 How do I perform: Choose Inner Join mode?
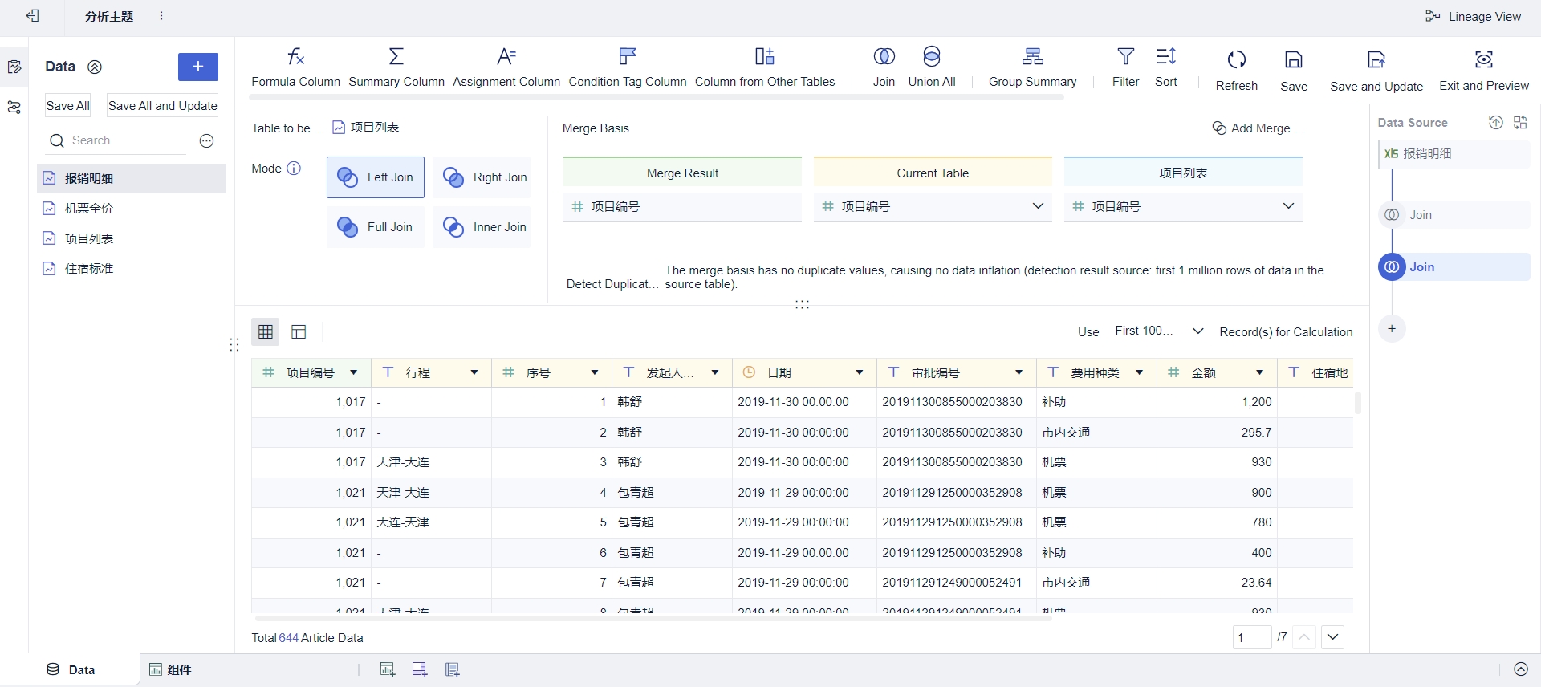(482, 227)
